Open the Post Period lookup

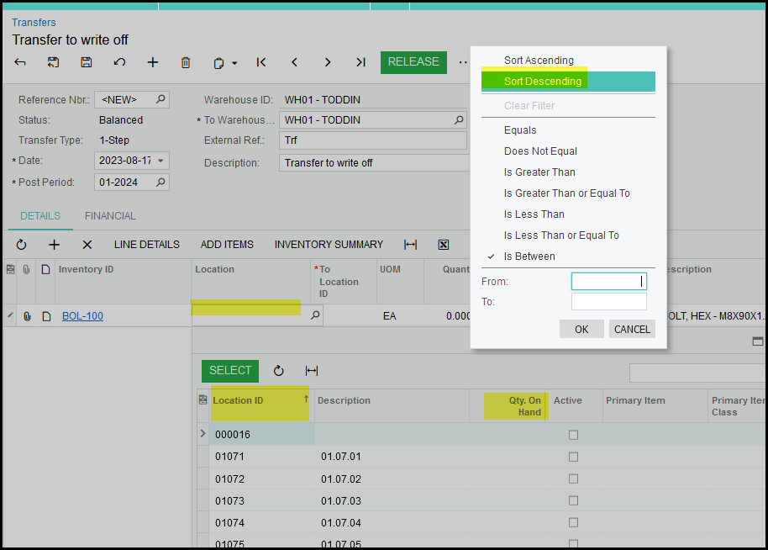(160, 182)
